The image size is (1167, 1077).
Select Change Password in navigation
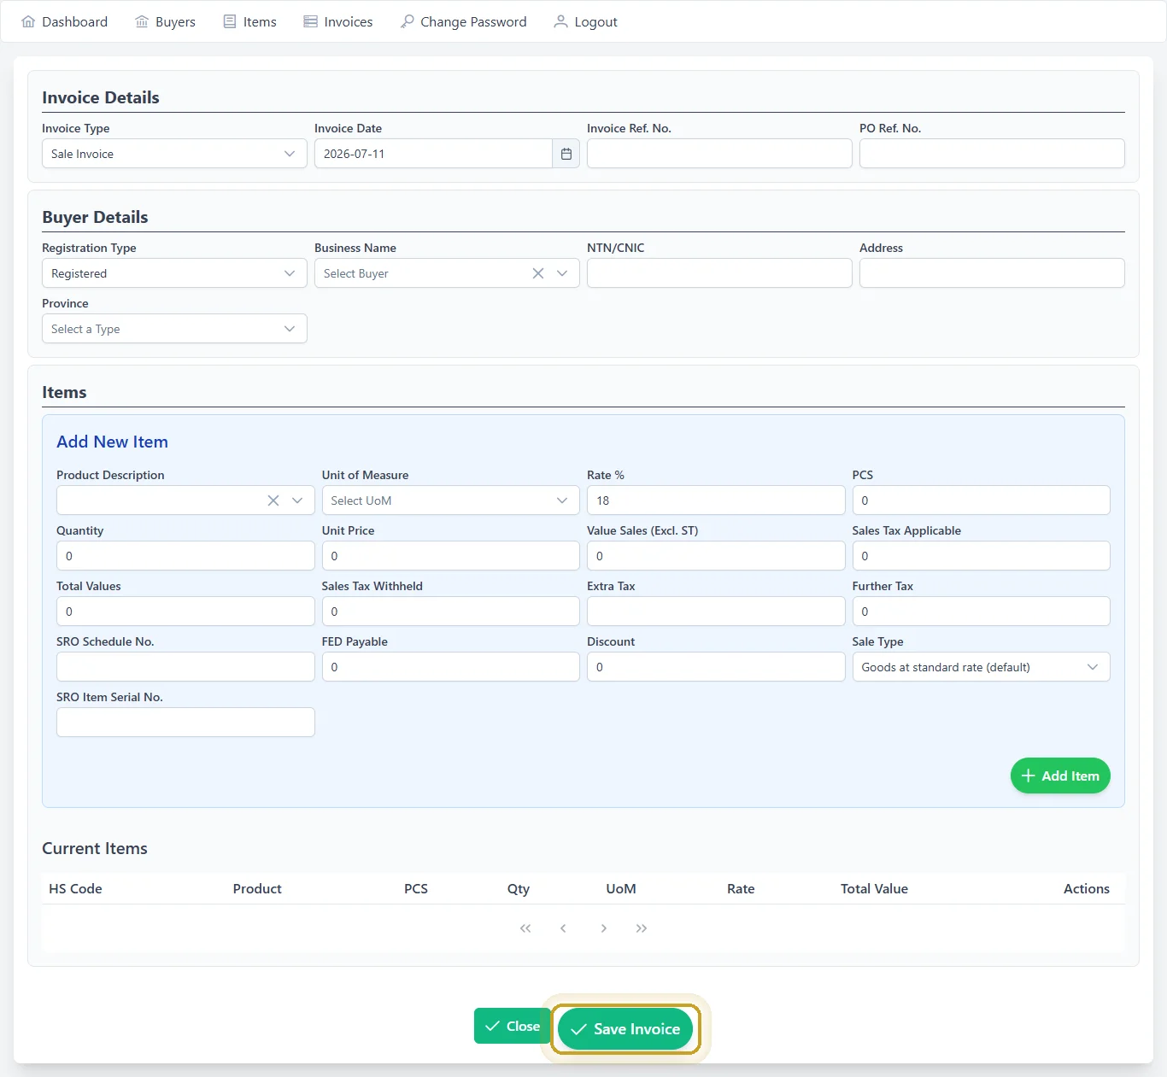coord(464,21)
